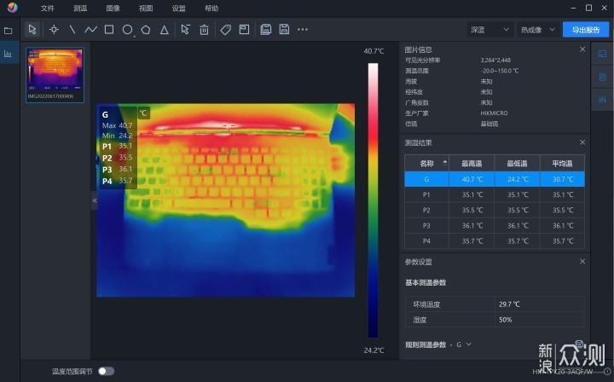Click the 40.7℃ label atop the scale
The image size is (614, 382).
[374, 51]
